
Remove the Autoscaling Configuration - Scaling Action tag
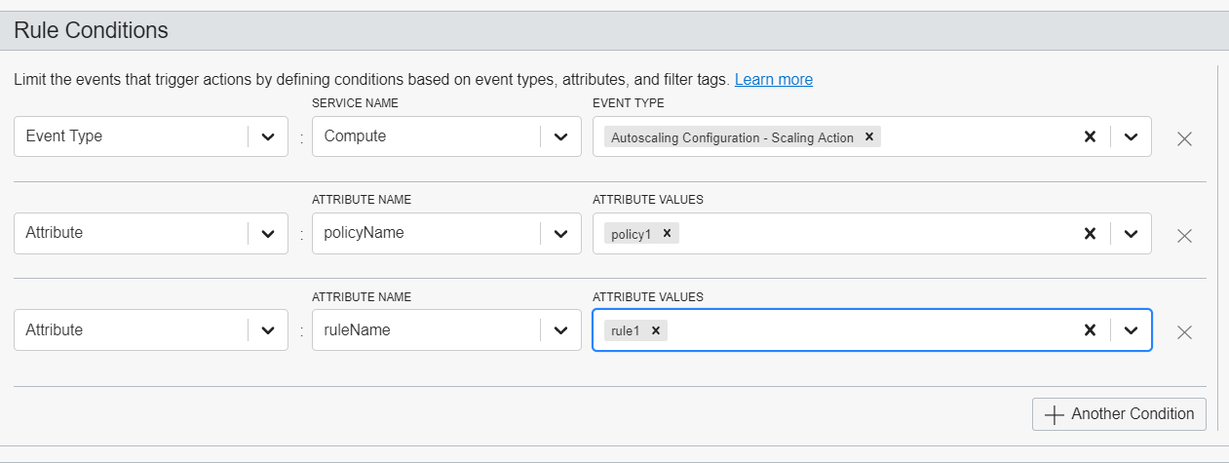(868, 137)
